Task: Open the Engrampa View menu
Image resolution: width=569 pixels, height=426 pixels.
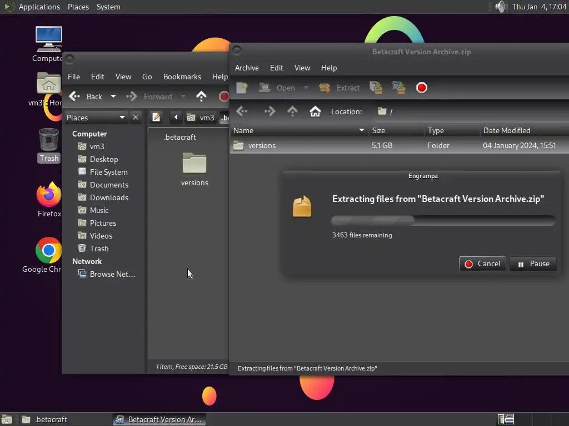Action: (x=302, y=68)
